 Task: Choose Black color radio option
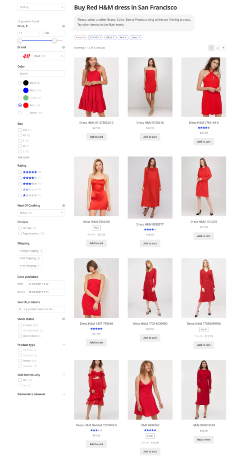(x=20, y=83)
